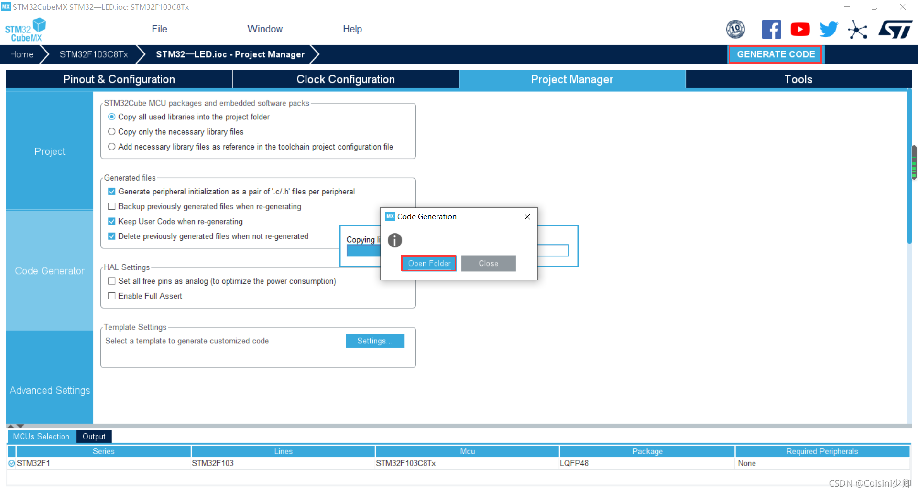Sort by the Package column header
The width and height of the screenshot is (918, 492).
[x=647, y=451]
